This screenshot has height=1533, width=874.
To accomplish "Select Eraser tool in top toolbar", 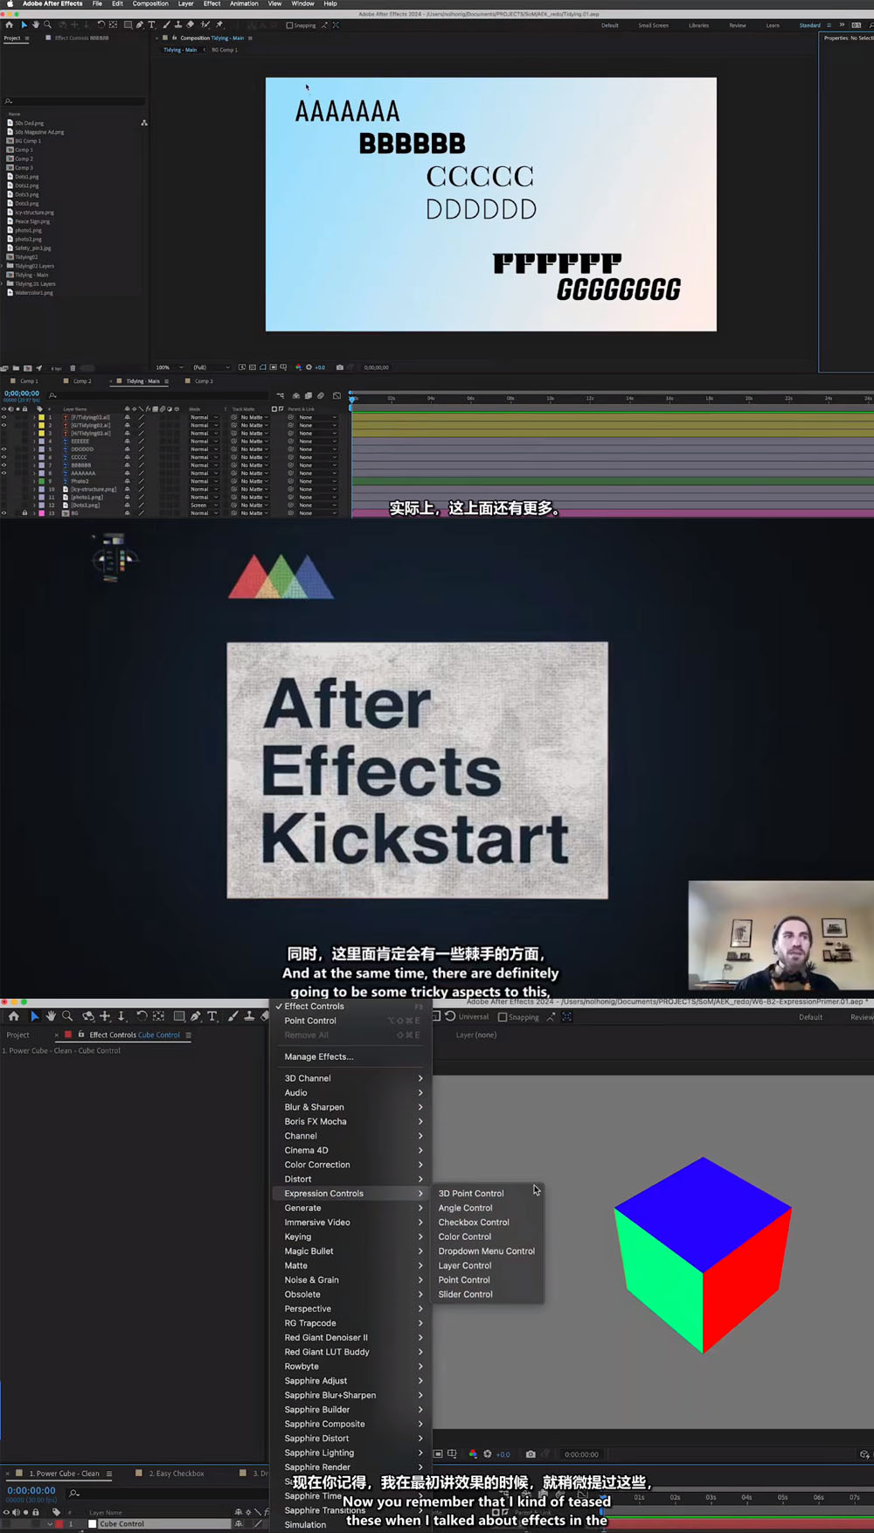I will click(x=190, y=24).
